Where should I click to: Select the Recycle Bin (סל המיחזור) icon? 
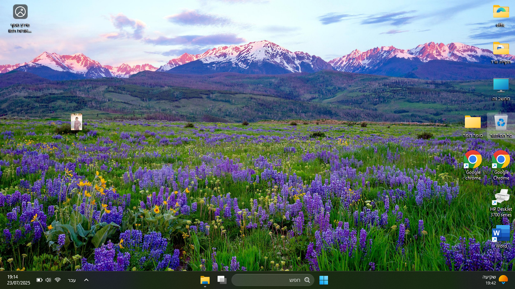(x=501, y=123)
